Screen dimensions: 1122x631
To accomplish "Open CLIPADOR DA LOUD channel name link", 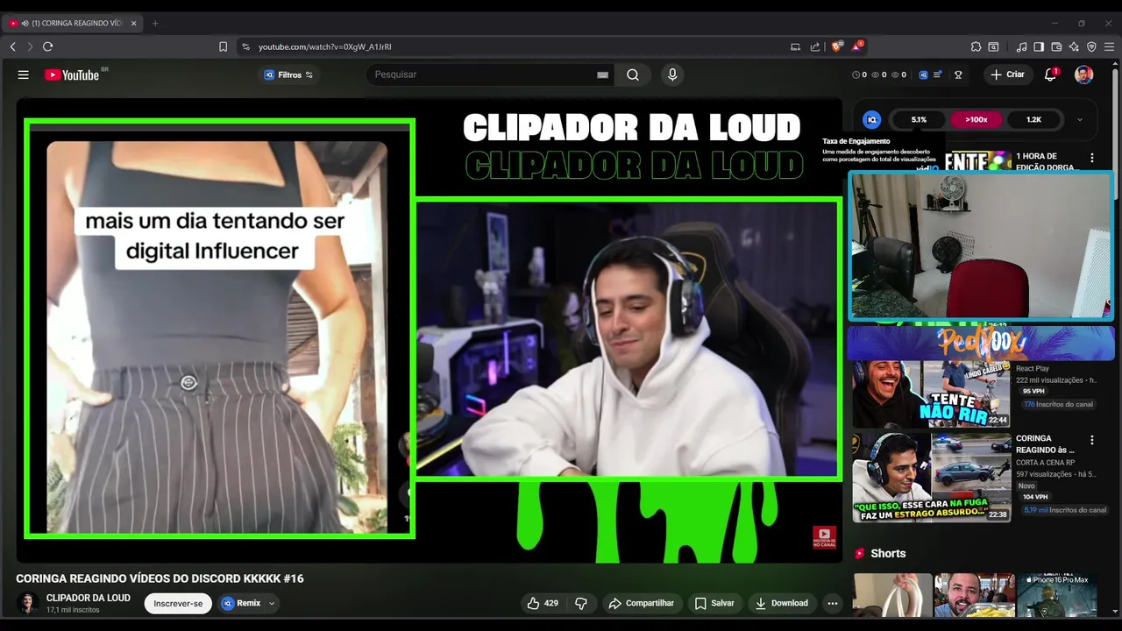I will pyautogui.click(x=88, y=598).
